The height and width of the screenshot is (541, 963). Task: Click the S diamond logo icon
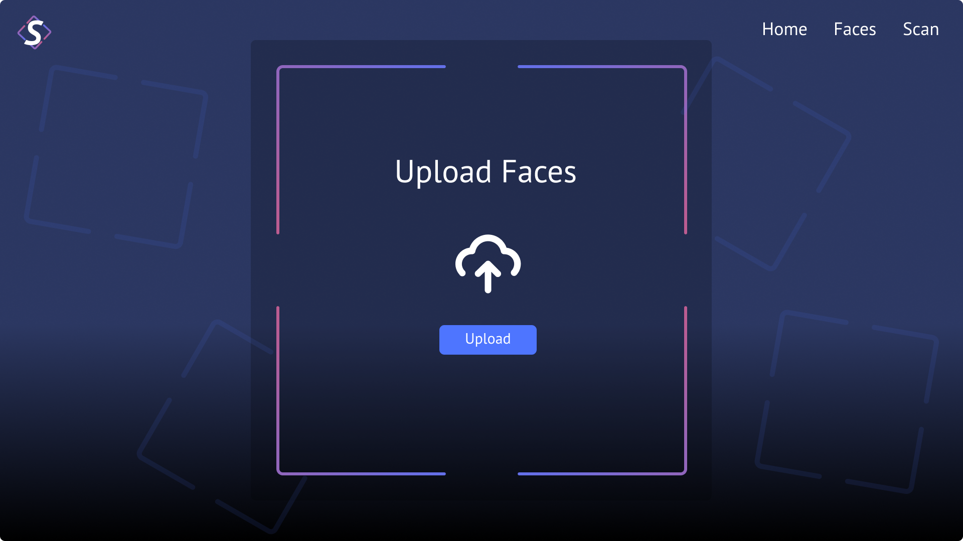[34, 33]
